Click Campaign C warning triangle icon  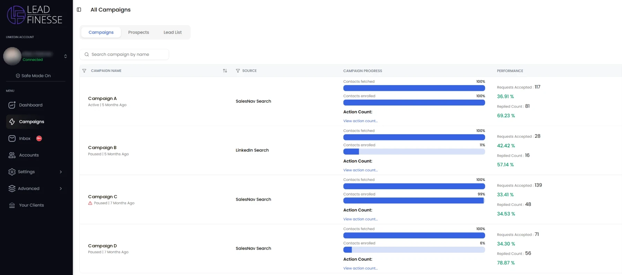(90, 203)
